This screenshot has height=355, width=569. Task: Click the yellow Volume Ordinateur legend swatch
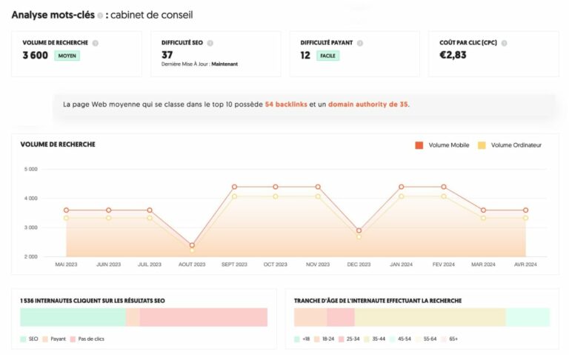point(482,145)
